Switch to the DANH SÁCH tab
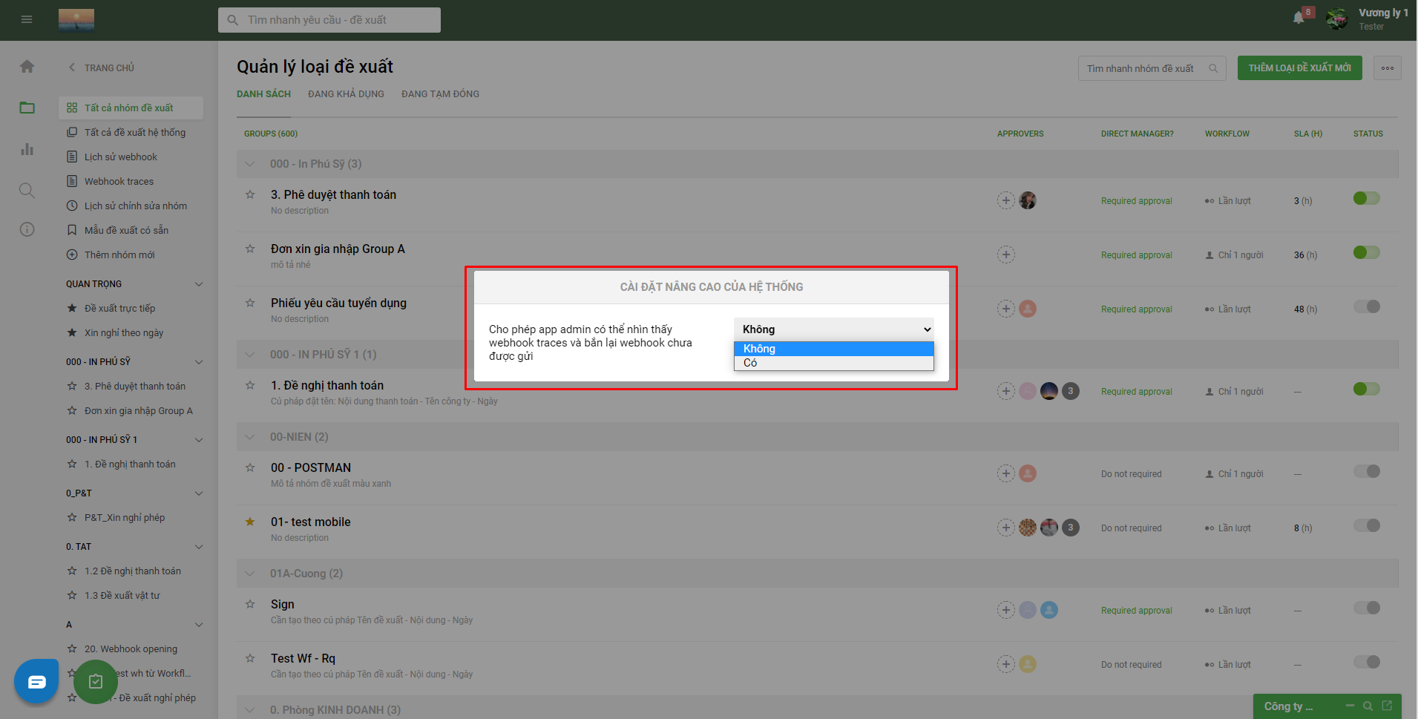The width and height of the screenshot is (1418, 719). coord(263,94)
